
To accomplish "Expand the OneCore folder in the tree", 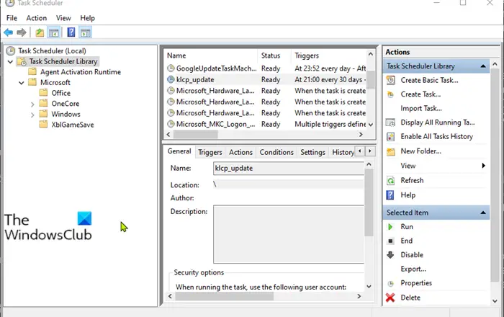I will [32, 104].
